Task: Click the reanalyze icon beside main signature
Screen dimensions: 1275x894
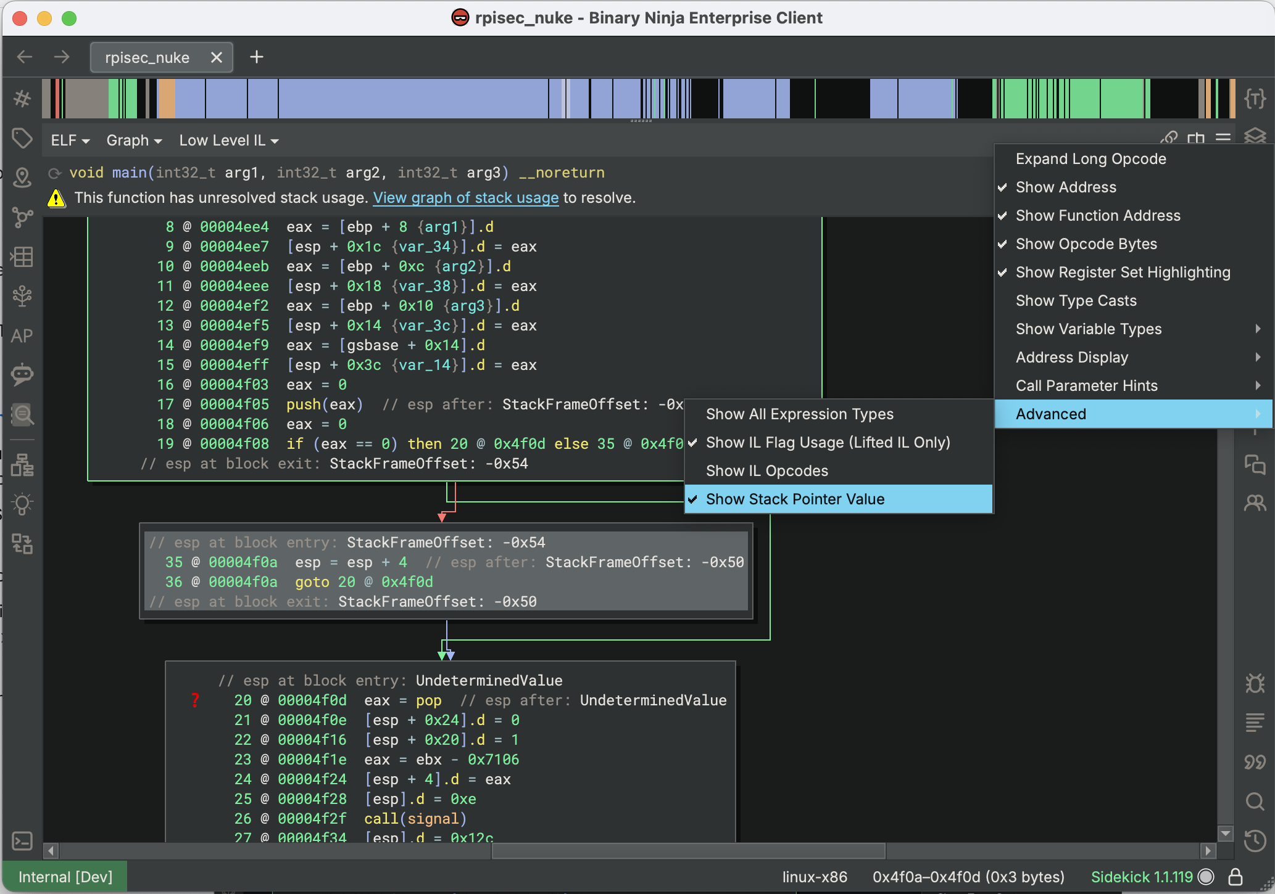Action: 56,173
